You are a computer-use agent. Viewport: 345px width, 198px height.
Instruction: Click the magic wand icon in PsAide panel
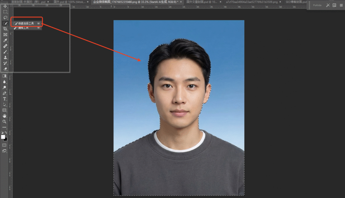(x=328, y=5)
